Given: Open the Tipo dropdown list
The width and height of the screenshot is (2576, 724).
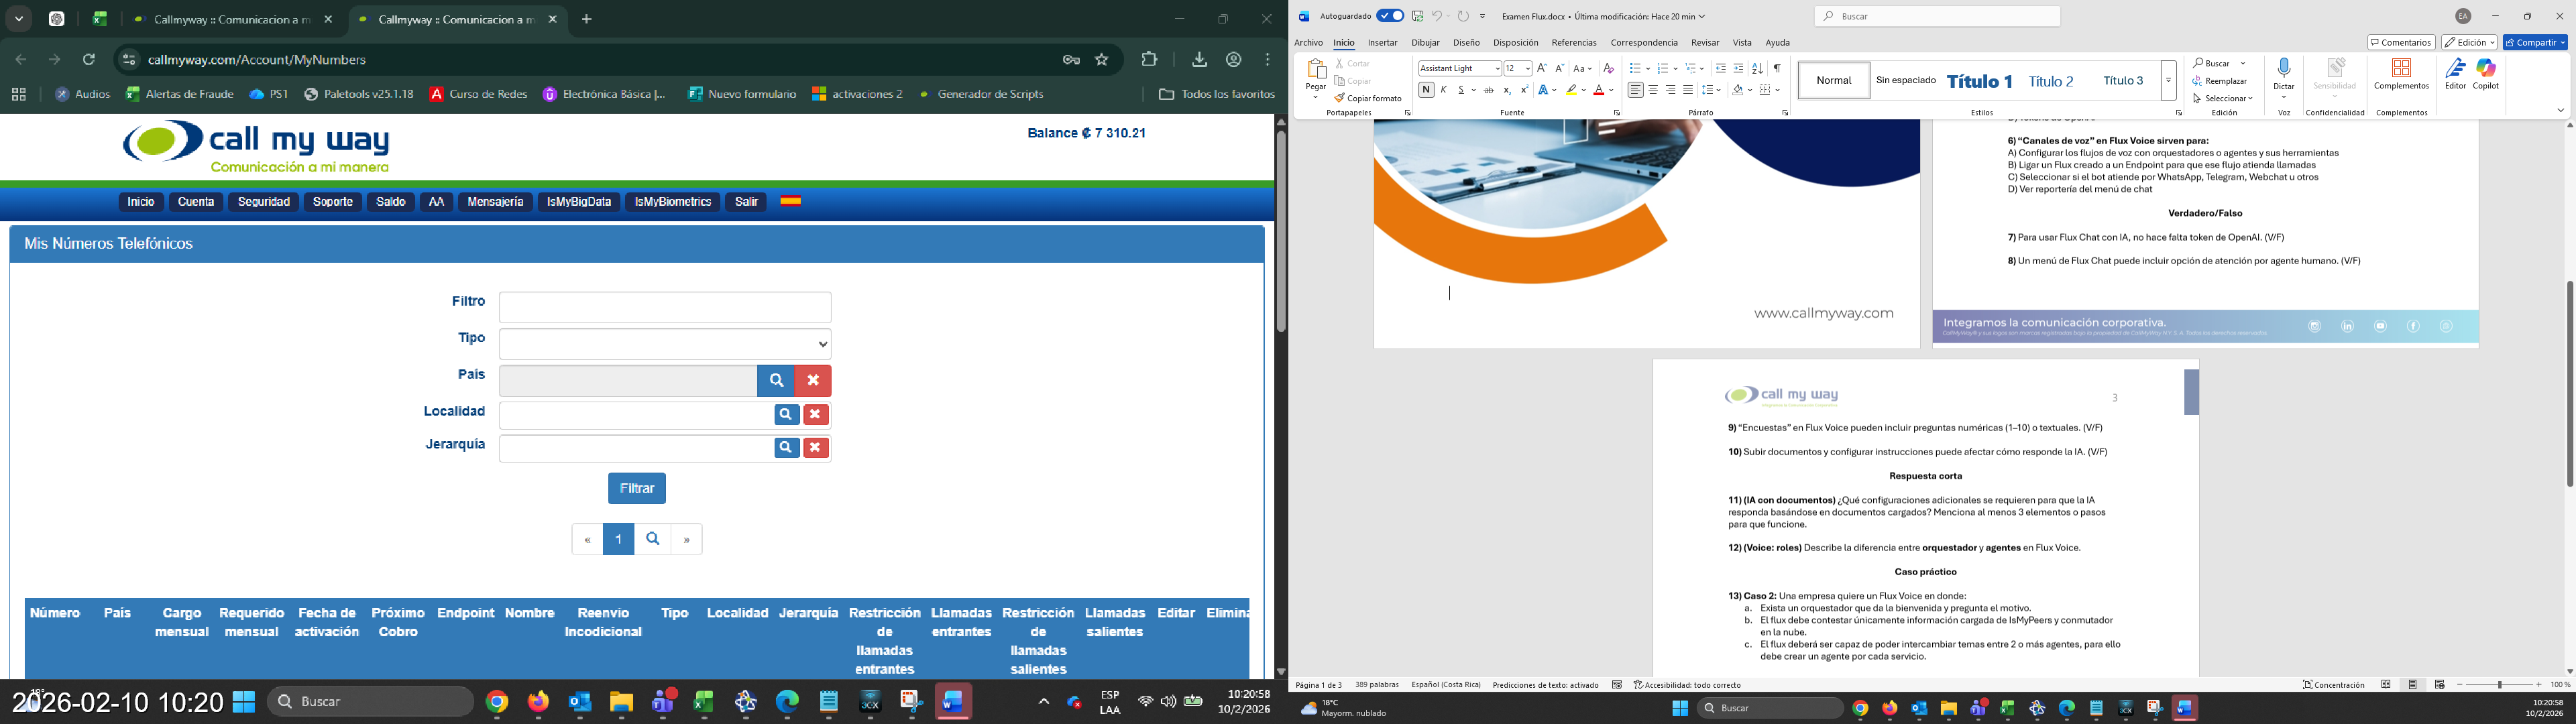Looking at the screenshot, I should (665, 344).
